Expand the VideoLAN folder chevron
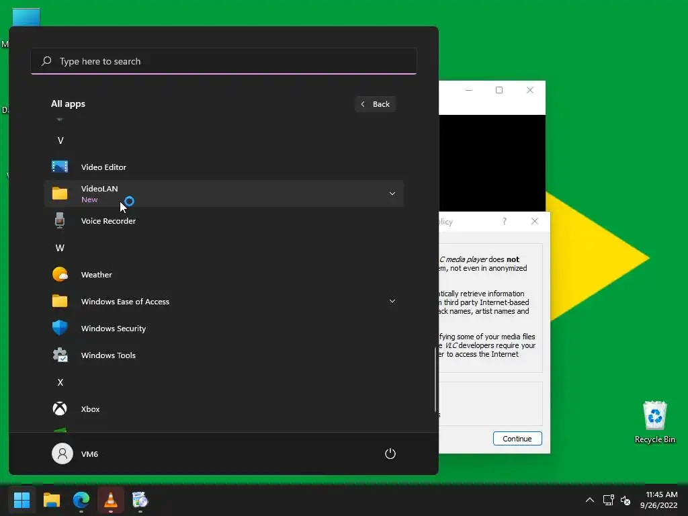Screen dimensions: 688x516 click(x=392, y=193)
